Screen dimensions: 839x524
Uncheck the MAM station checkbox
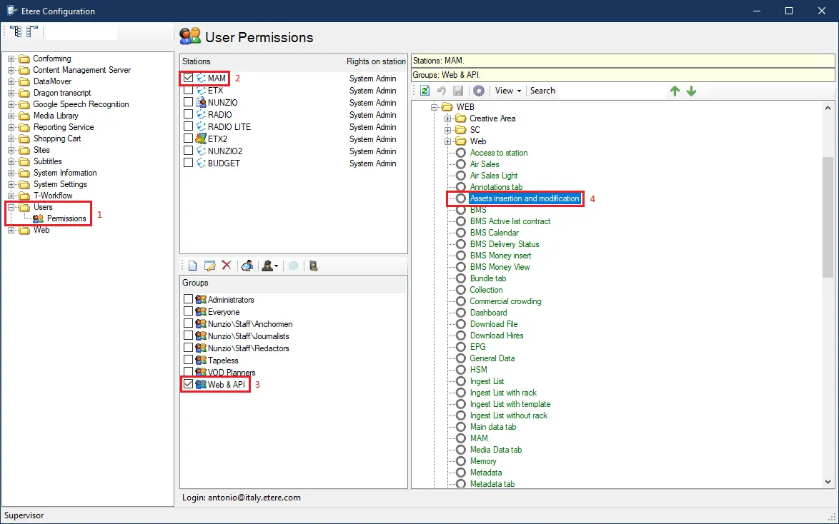pos(188,78)
